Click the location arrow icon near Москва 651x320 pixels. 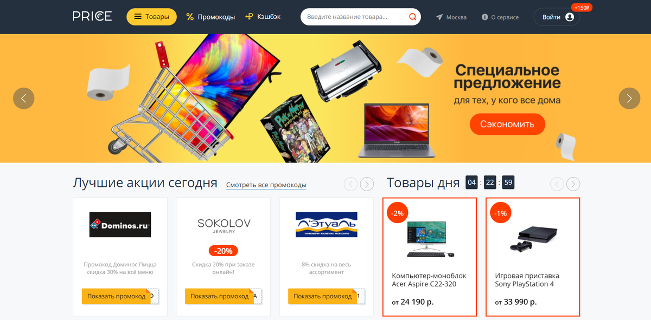pos(439,17)
